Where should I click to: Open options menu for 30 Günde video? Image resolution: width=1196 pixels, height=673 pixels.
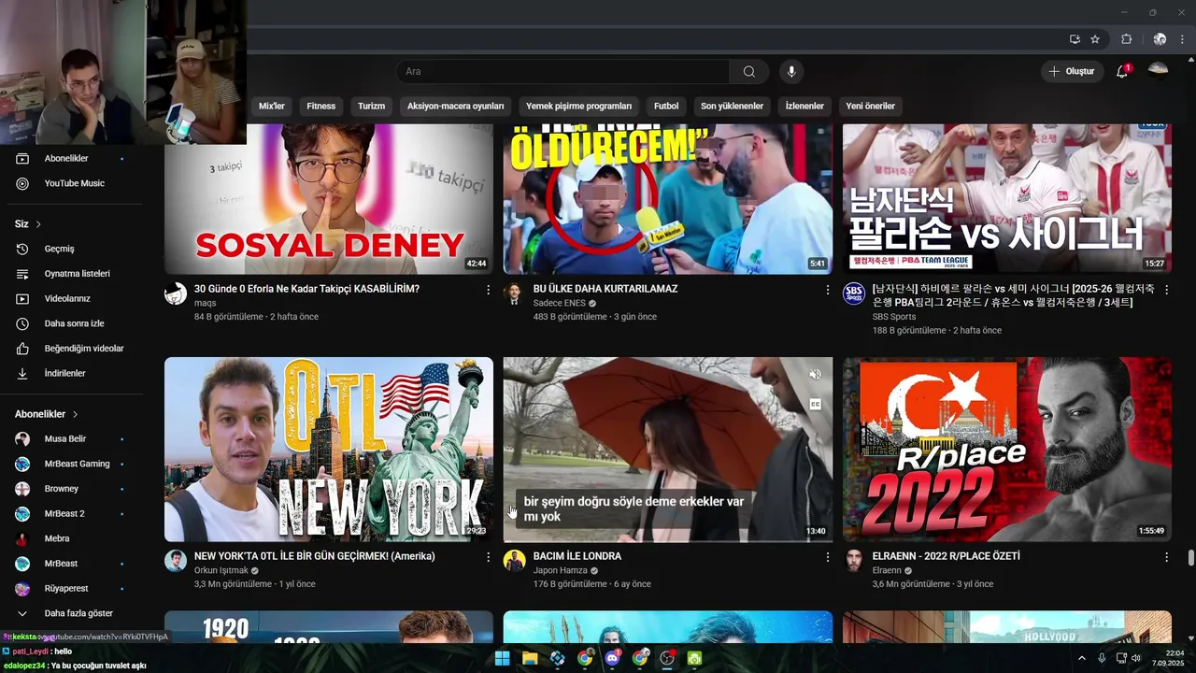point(488,290)
